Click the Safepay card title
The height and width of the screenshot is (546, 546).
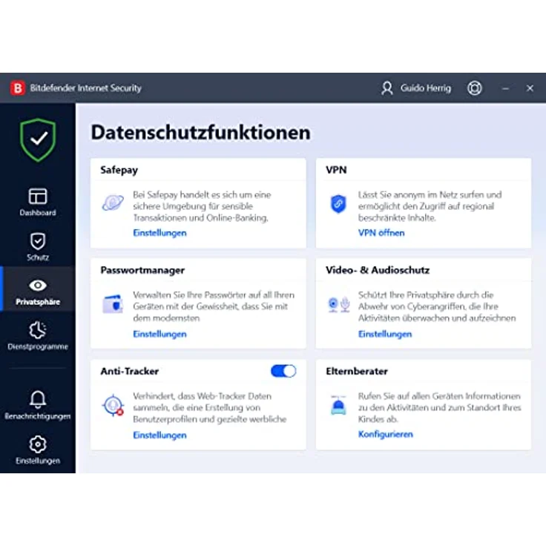[119, 171]
